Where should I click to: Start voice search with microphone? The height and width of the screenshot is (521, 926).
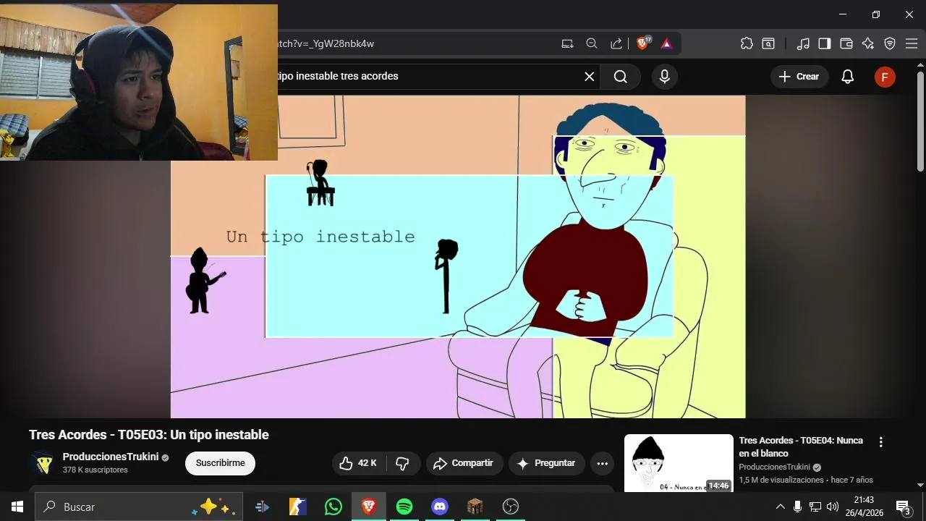[665, 77]
